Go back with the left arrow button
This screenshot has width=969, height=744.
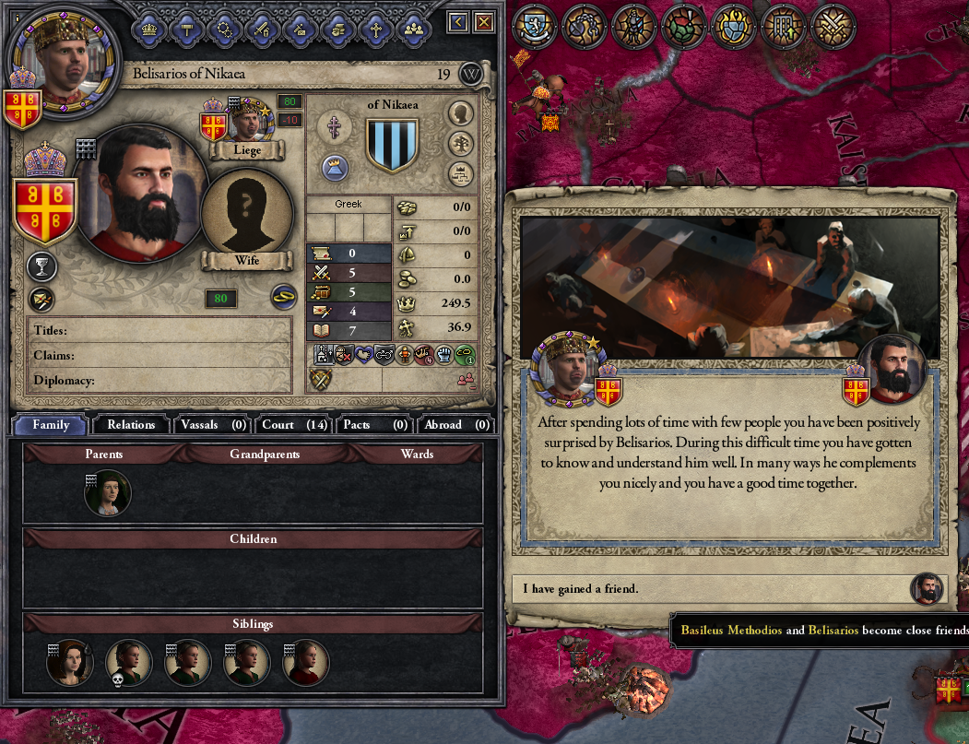pyautogui.click(x=458, y=23)
